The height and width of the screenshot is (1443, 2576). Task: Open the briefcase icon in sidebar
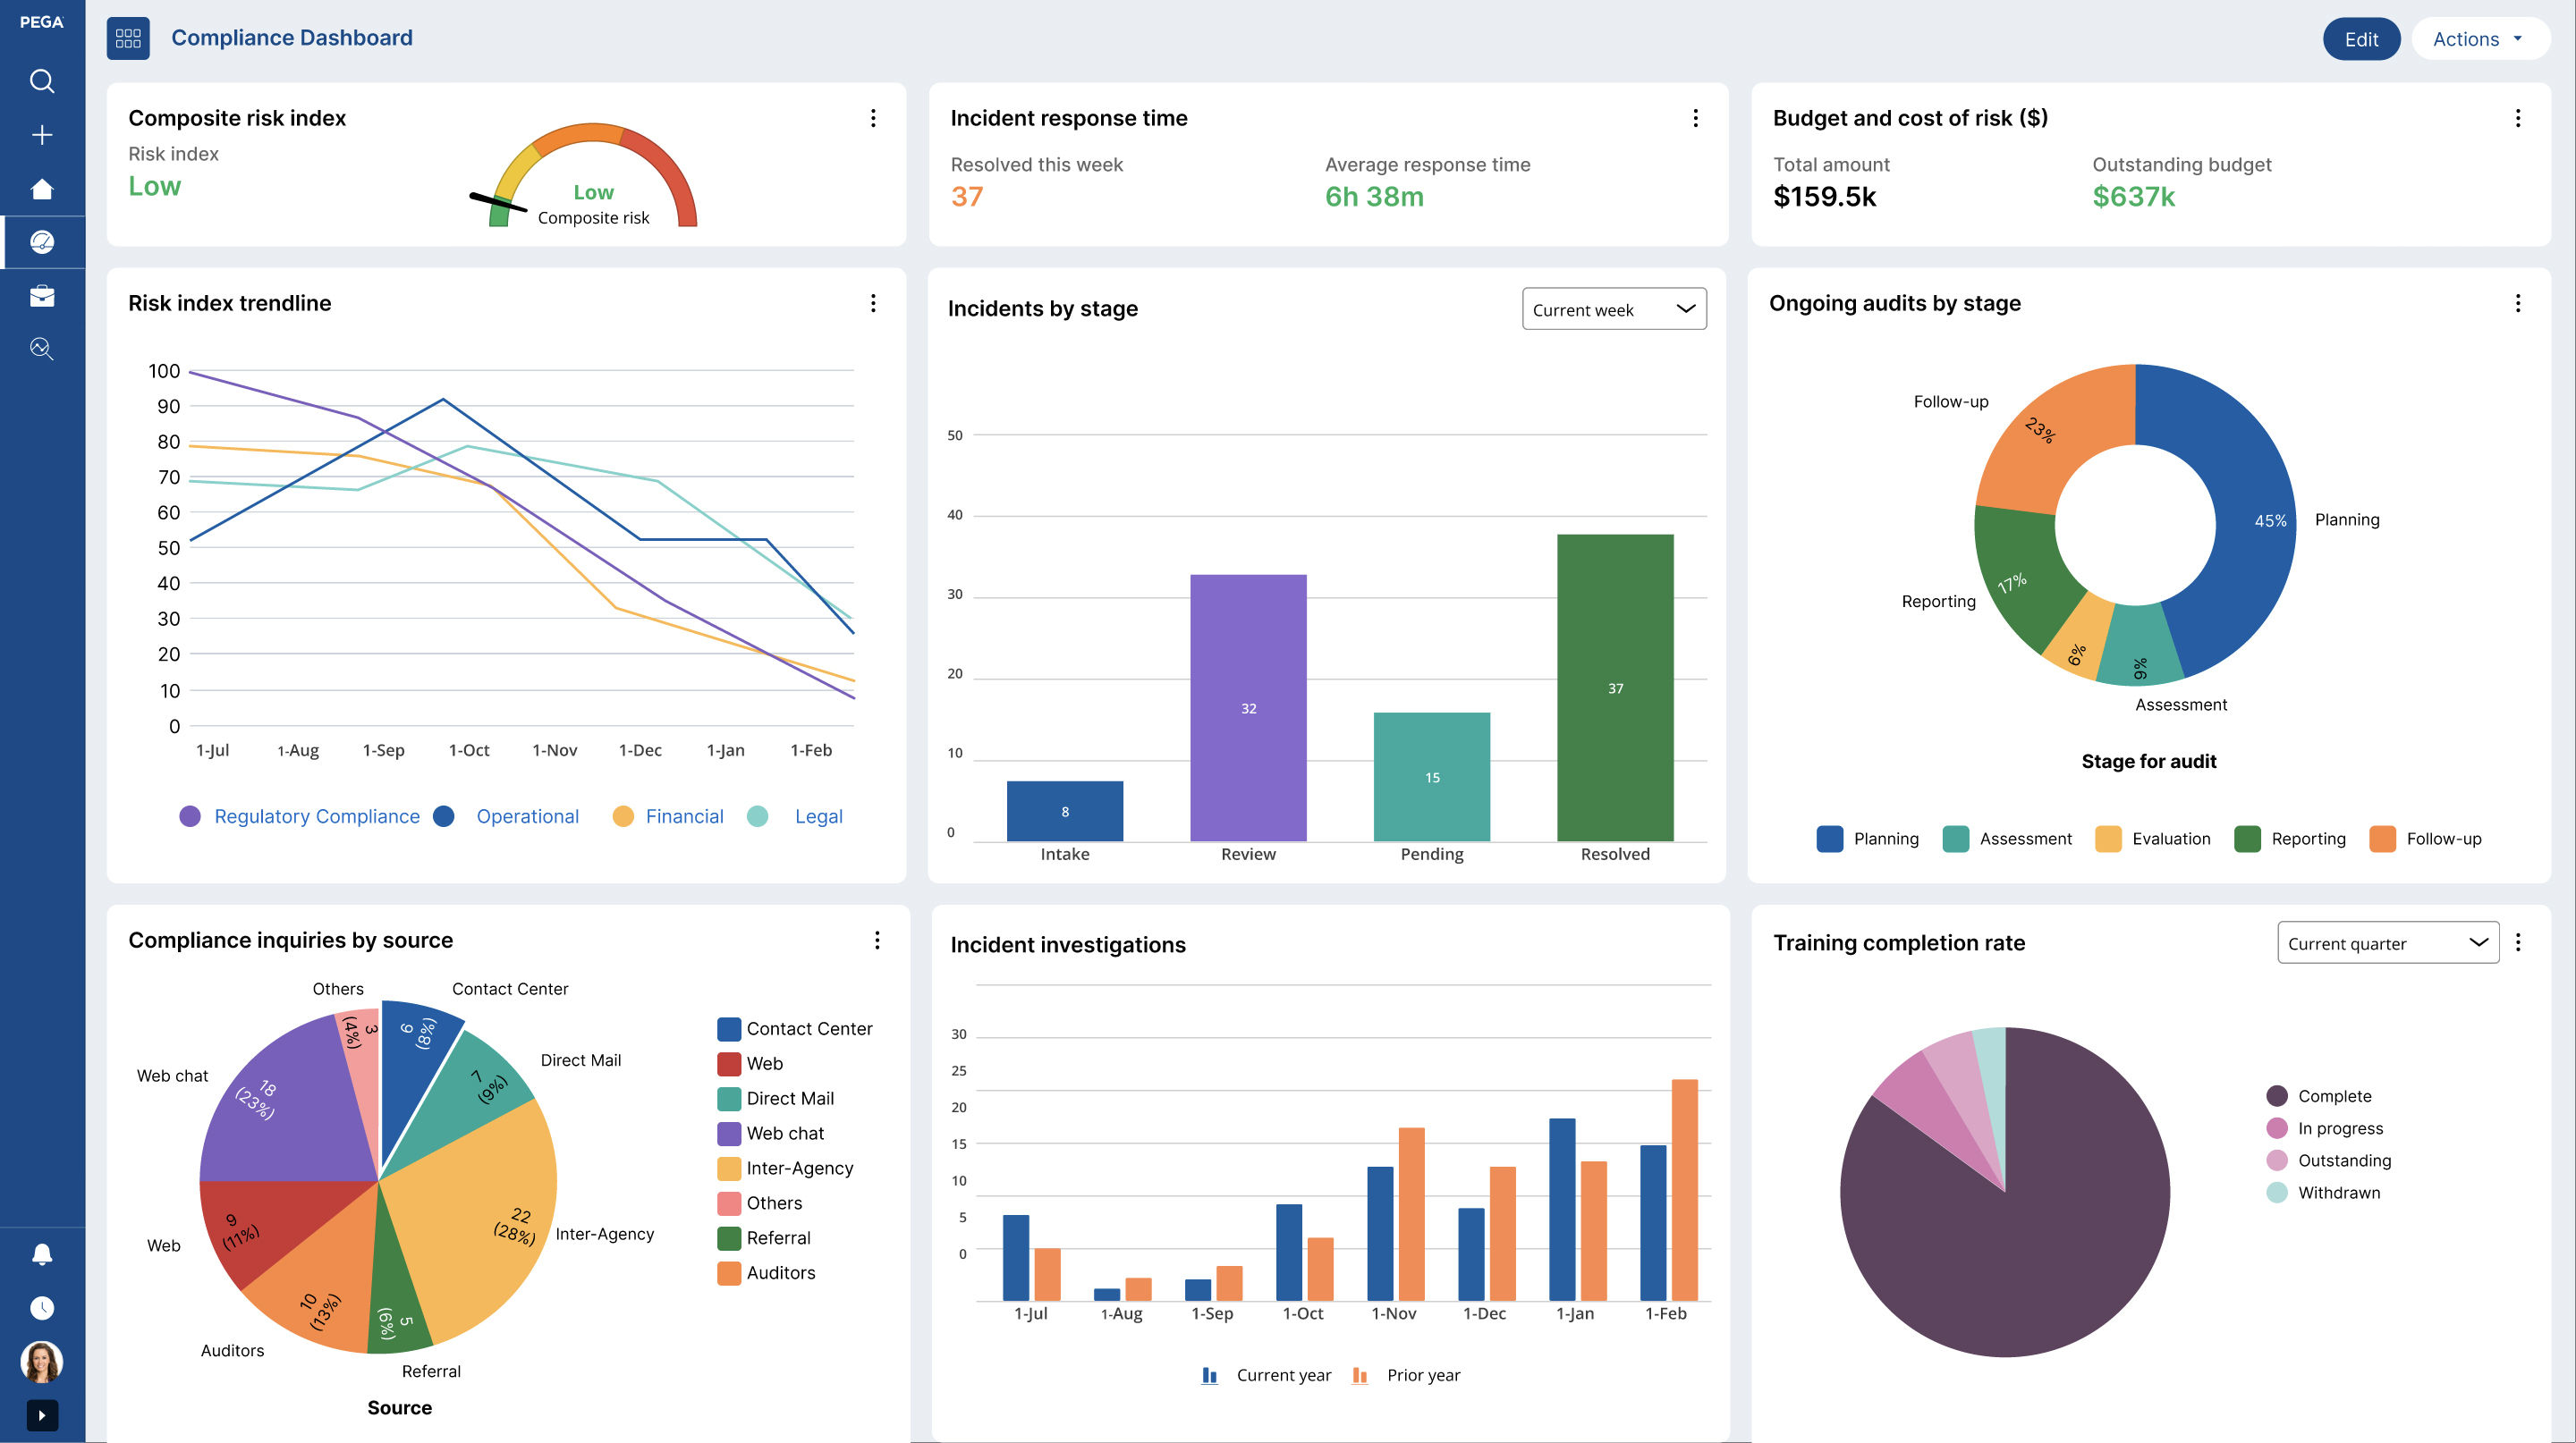point(42,296)
